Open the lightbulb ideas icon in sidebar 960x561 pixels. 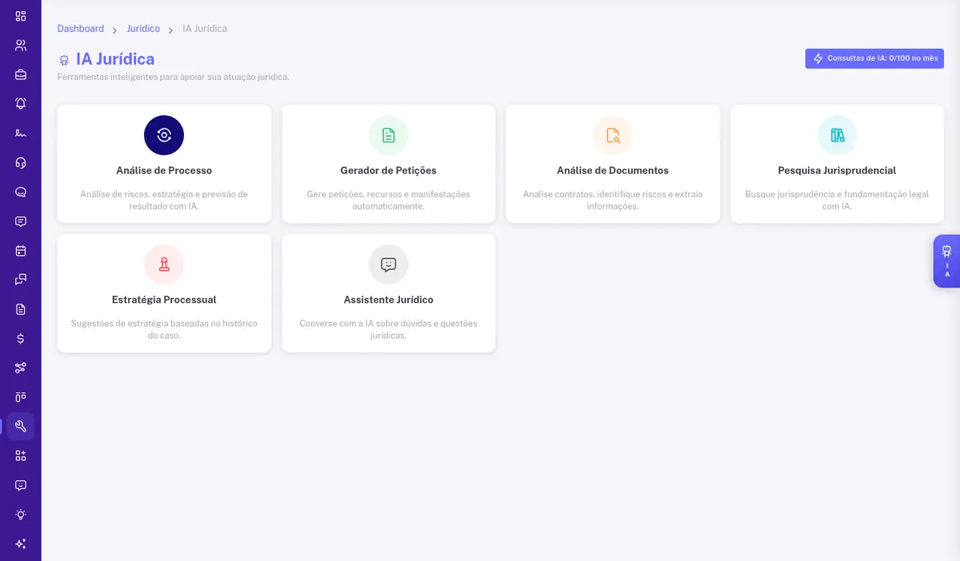(21, 515)
